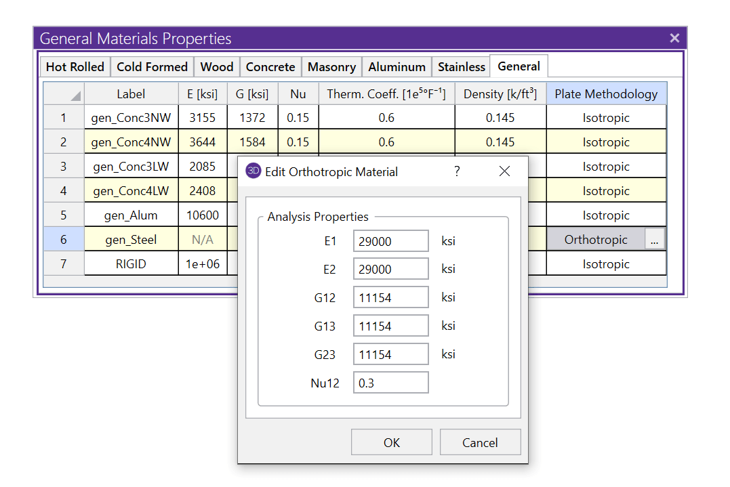Focus the G12 shear modulus field
The height and width of the screenshot is (487, 730).
click(x=390, y=297)
